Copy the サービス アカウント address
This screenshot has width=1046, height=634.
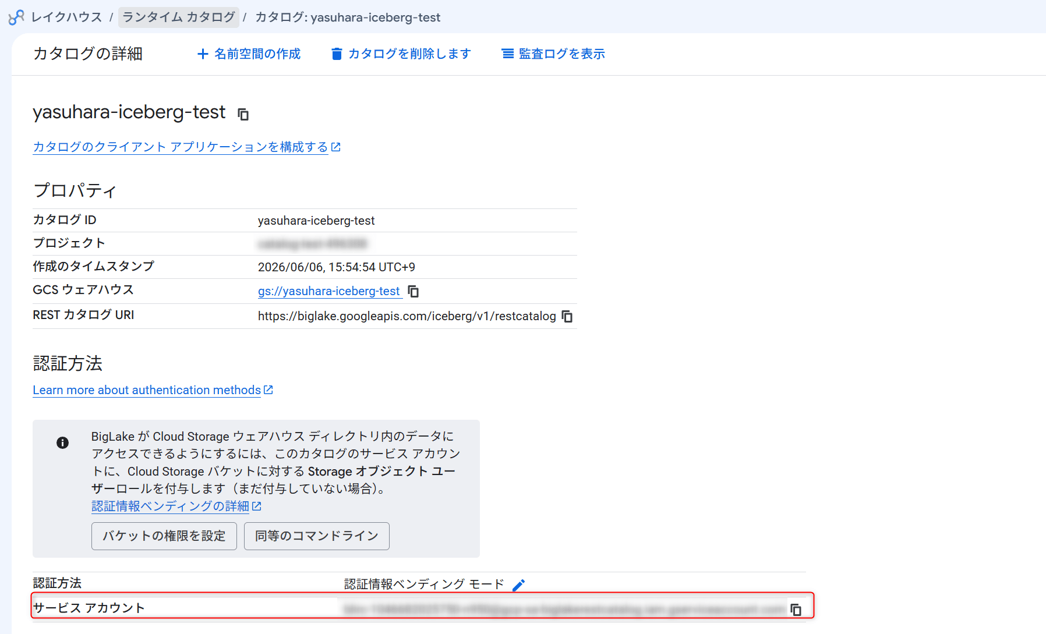796,610
